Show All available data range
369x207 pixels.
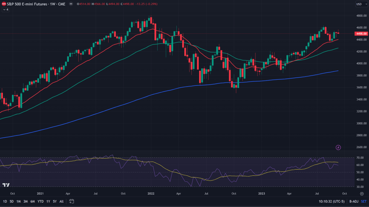[x=61, y=201]
